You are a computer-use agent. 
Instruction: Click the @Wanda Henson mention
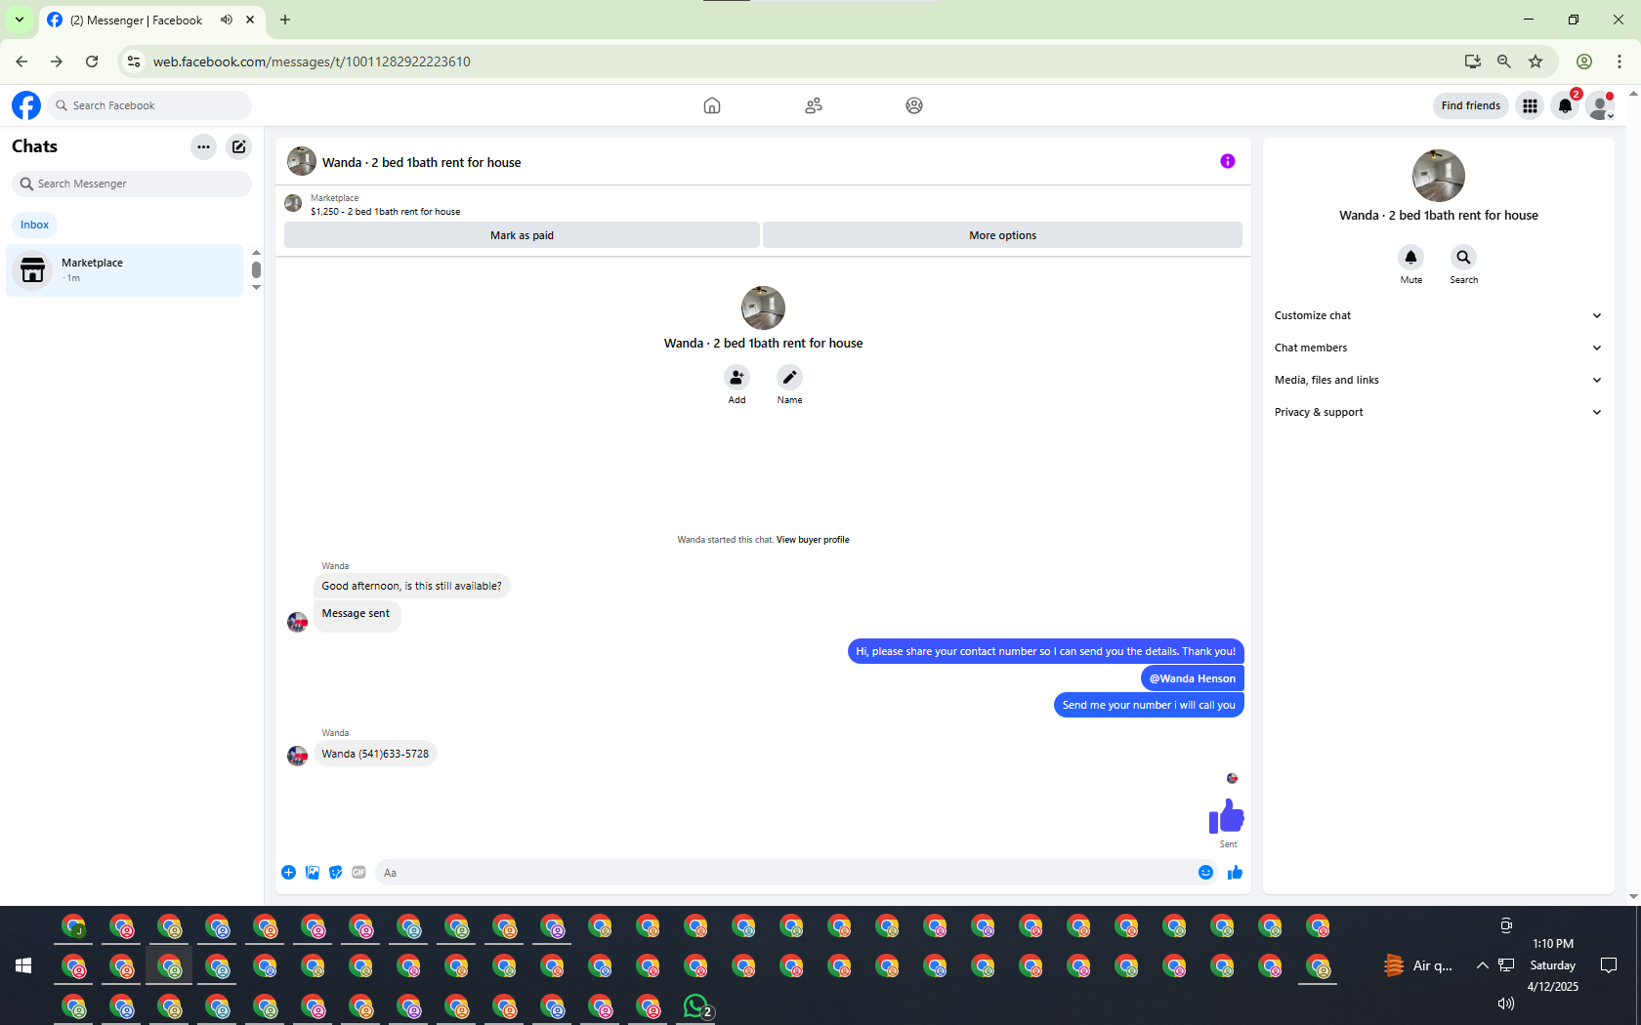click(1193, 678)
